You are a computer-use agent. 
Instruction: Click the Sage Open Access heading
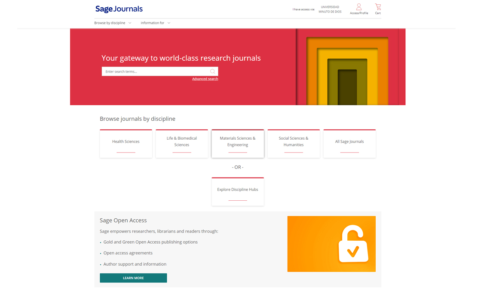[123, 220]
